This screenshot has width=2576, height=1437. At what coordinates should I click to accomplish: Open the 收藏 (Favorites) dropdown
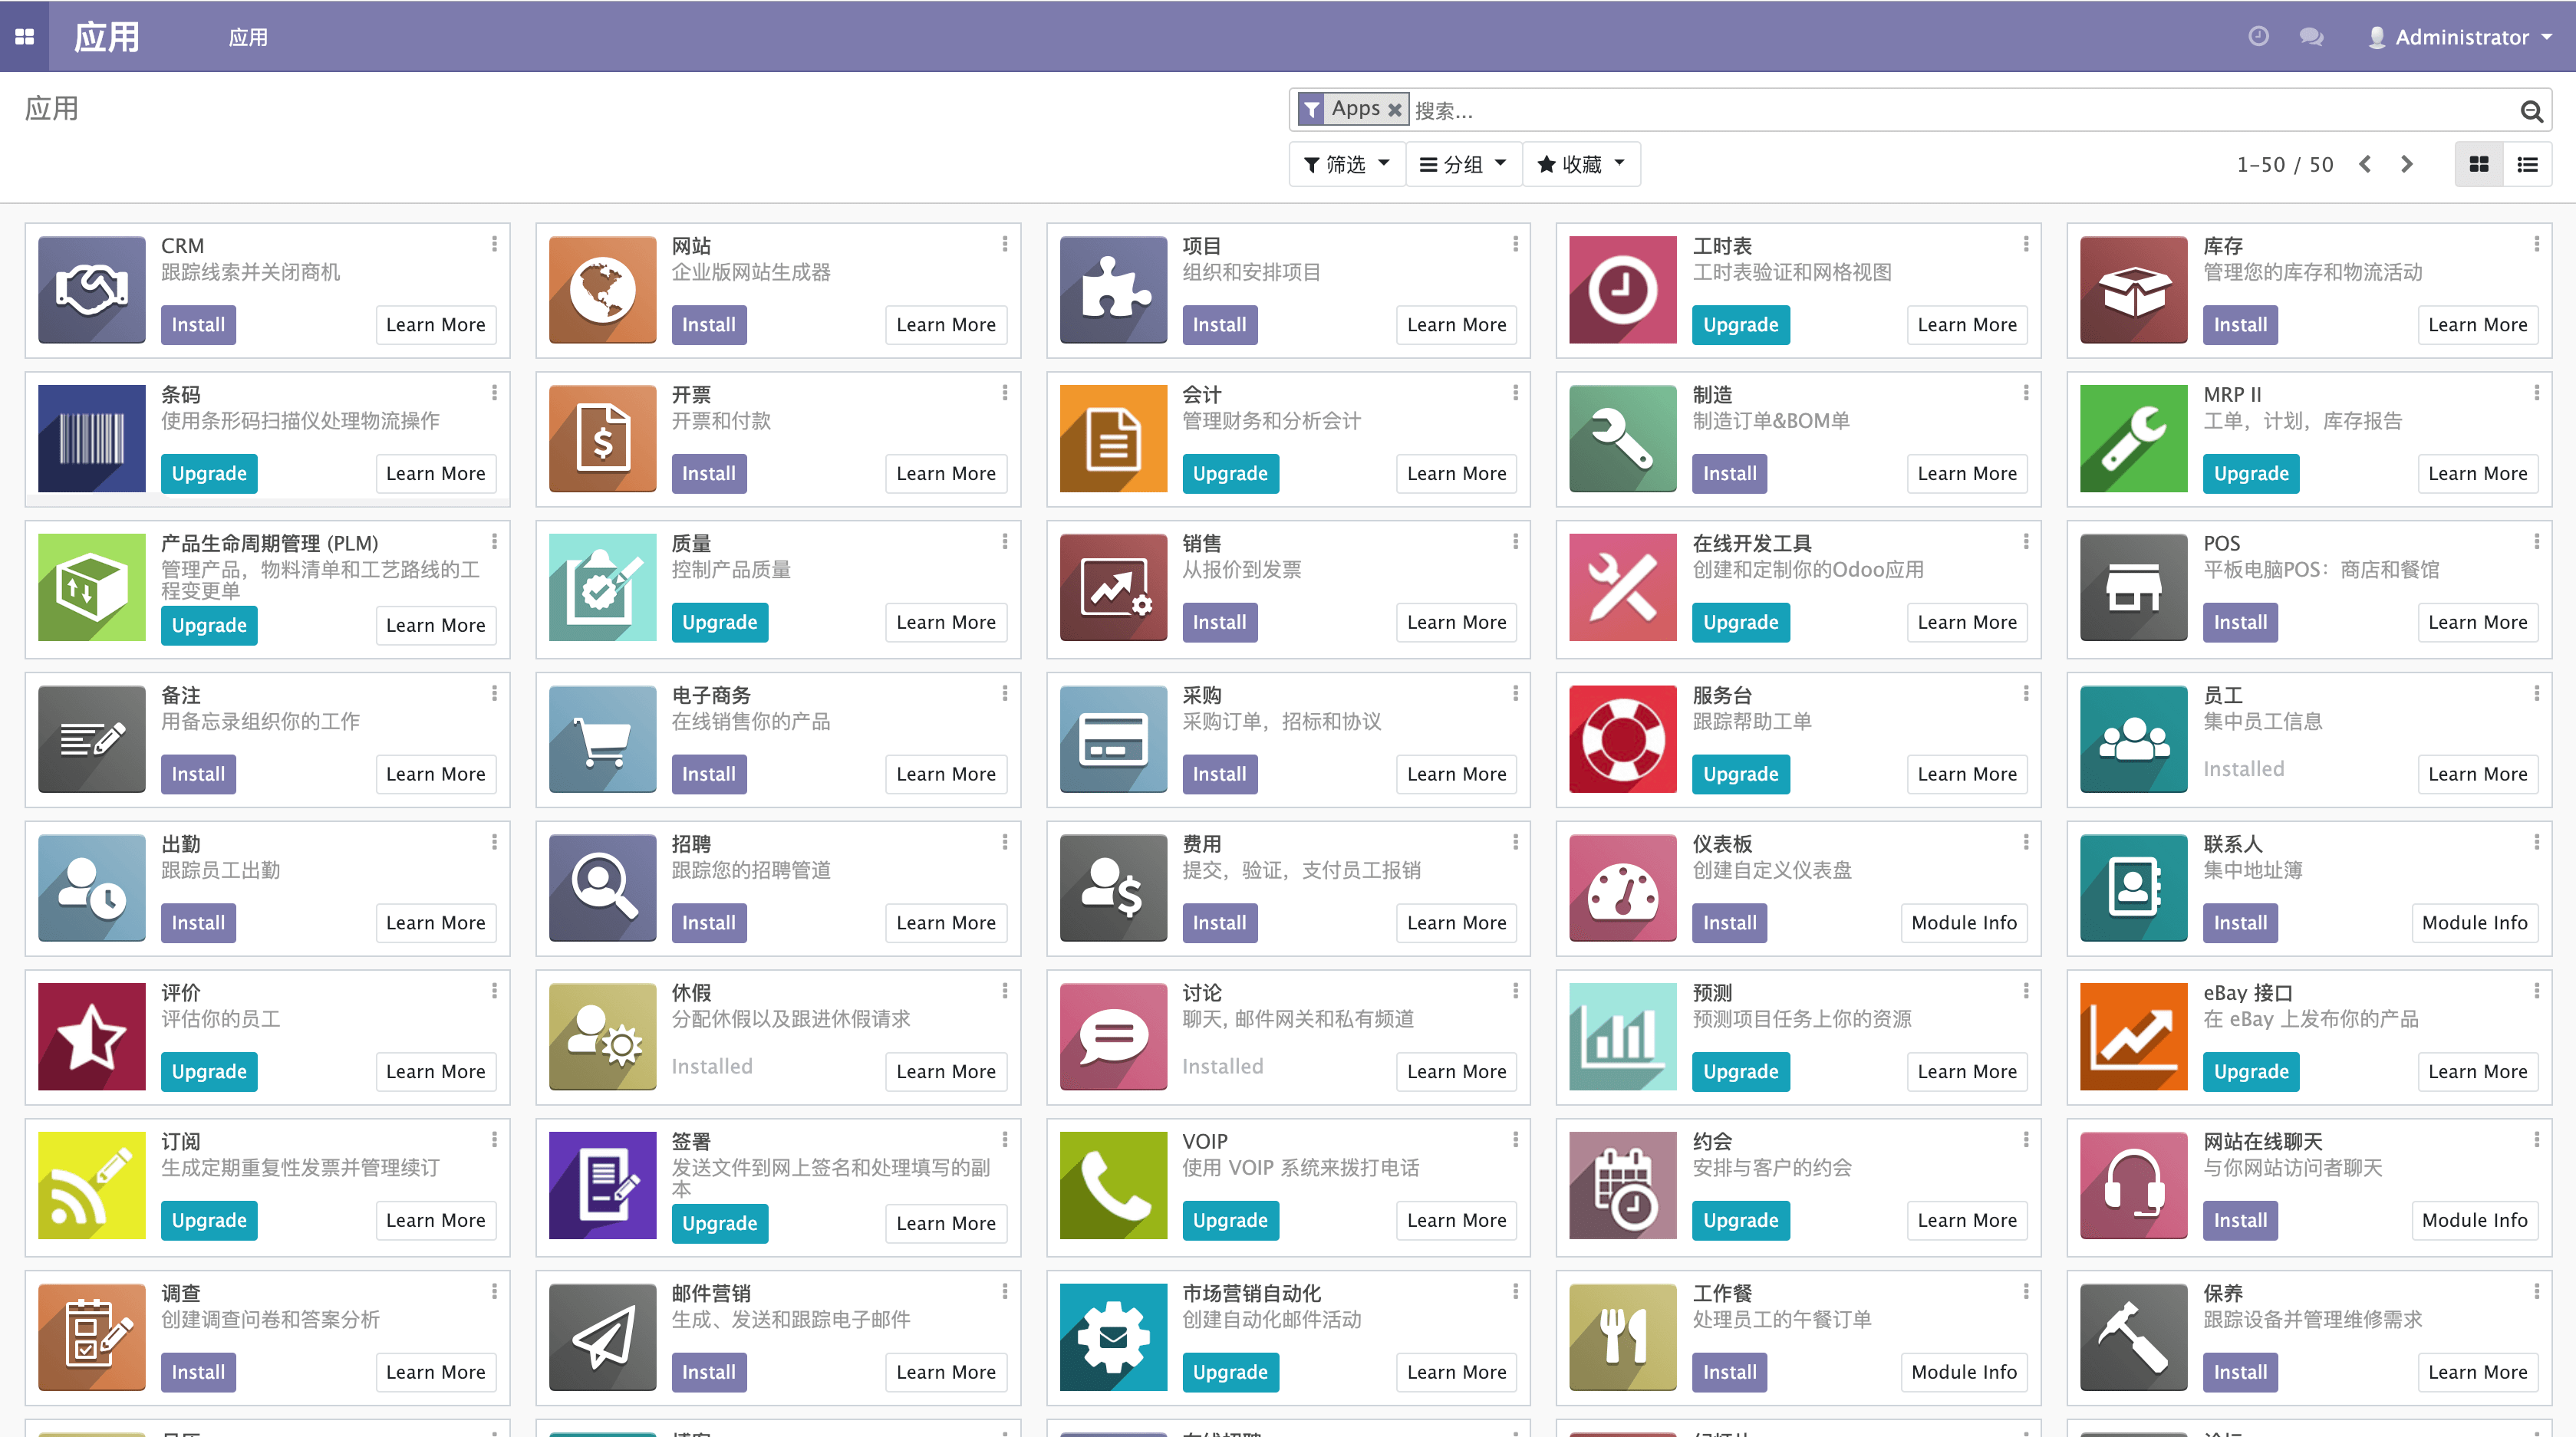(x=1580, y=164)
